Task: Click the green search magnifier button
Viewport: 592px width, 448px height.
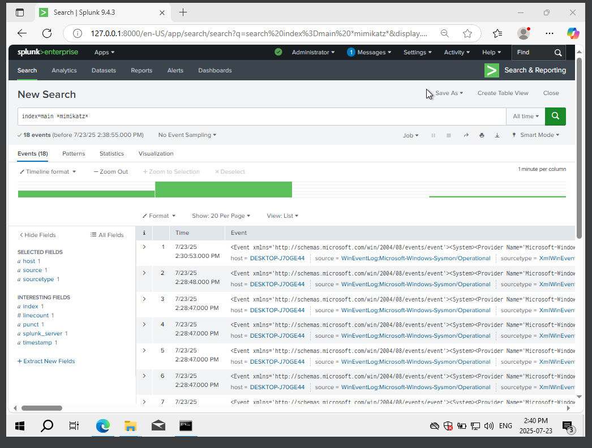Action: coord(555,117)
